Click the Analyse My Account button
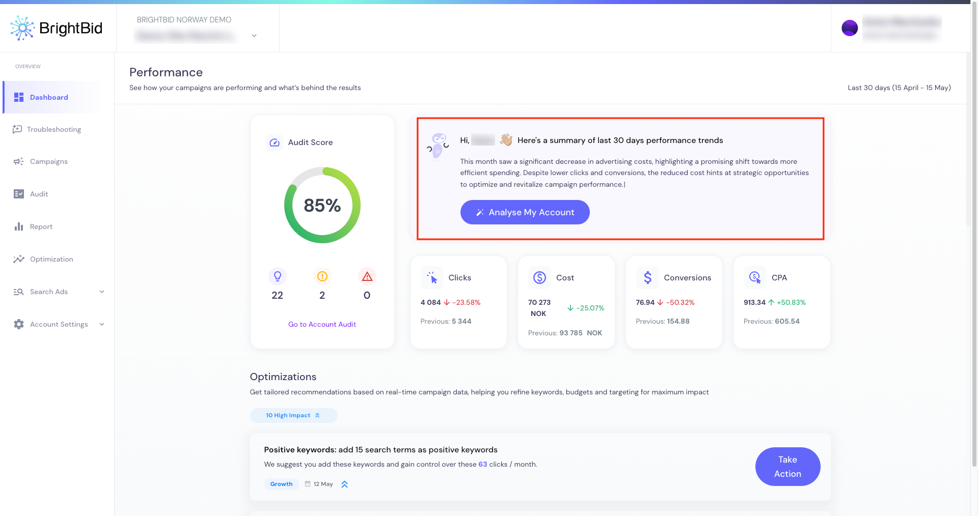Viewport: 978px width, 516px height. point(525,212)
